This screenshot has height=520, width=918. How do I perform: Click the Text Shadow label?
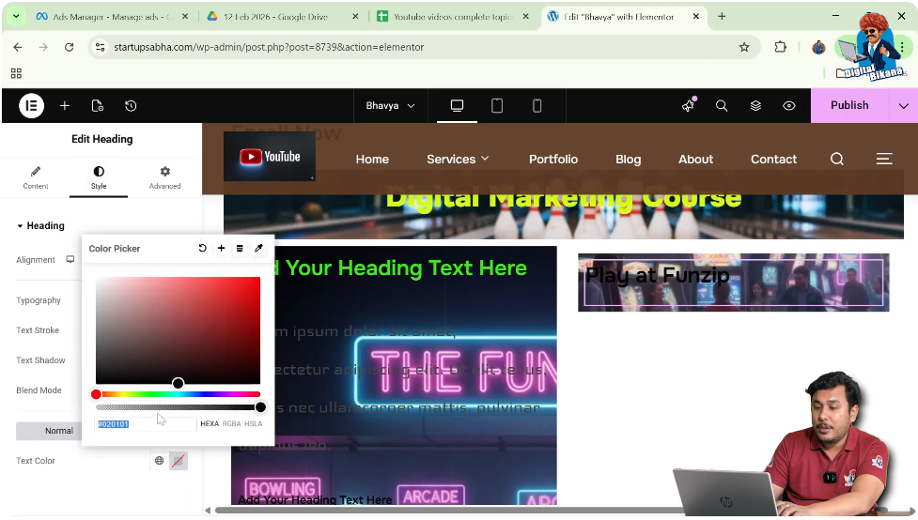click(40, 360)
